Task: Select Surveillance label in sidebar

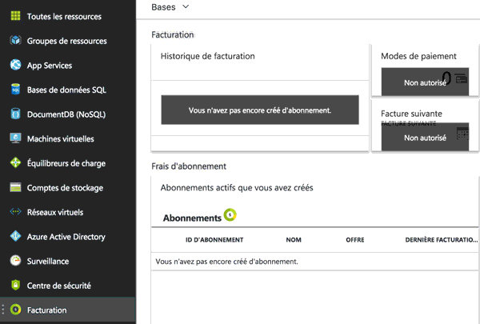Action: click(x=48, y=262)
